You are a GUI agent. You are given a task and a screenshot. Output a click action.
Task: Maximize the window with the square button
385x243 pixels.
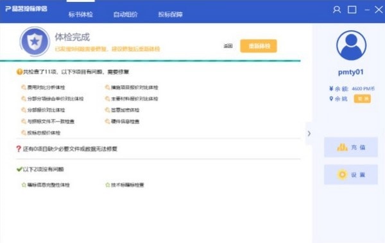coord(352,10)
